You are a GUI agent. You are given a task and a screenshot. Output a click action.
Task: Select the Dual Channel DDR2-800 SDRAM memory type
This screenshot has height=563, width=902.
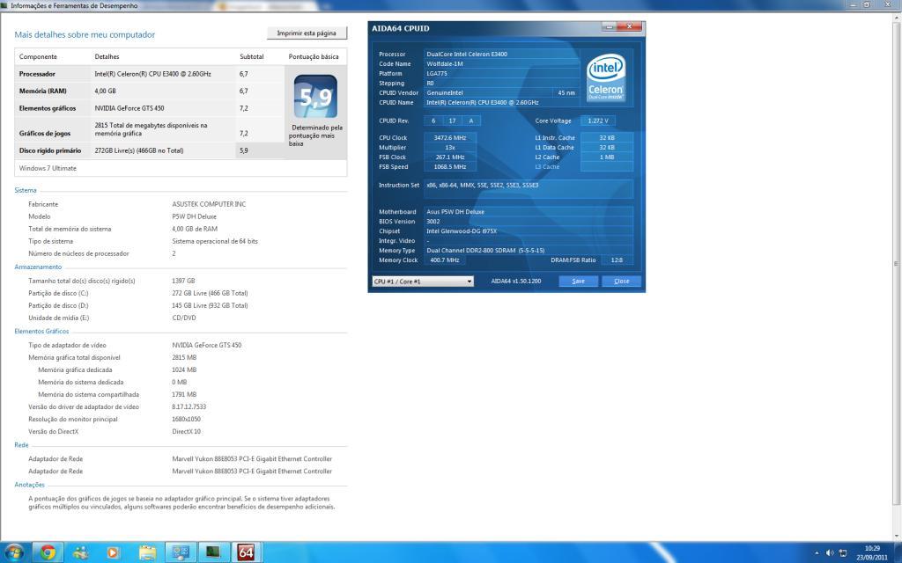coord(529,251)
